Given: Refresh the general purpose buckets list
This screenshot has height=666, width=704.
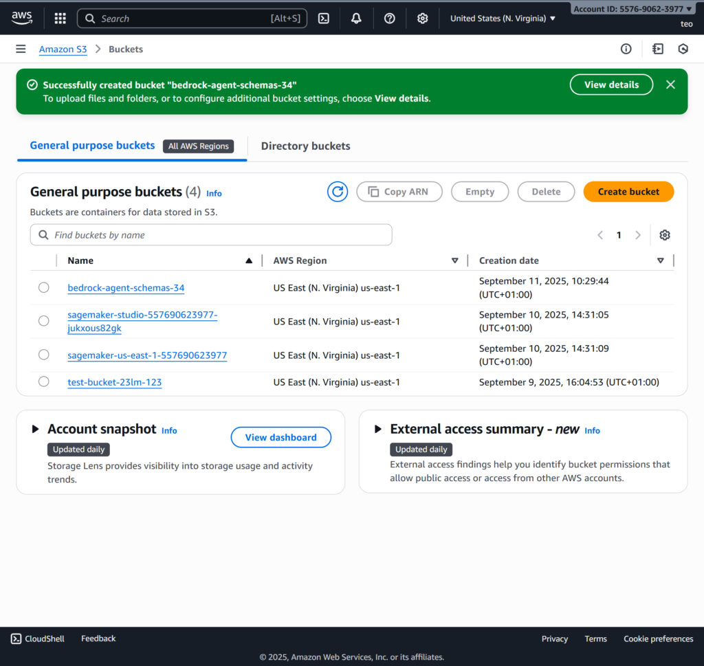Looking at the screenshot, I should coord(338,192).
